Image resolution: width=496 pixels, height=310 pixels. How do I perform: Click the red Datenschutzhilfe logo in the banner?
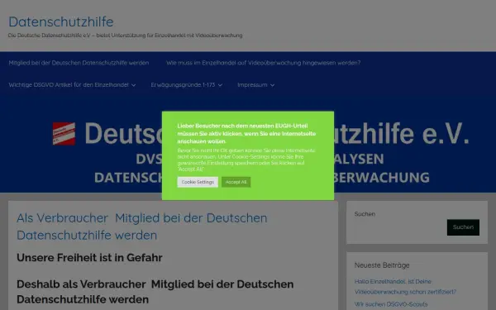pyautogui.click(x=64, y=133)
